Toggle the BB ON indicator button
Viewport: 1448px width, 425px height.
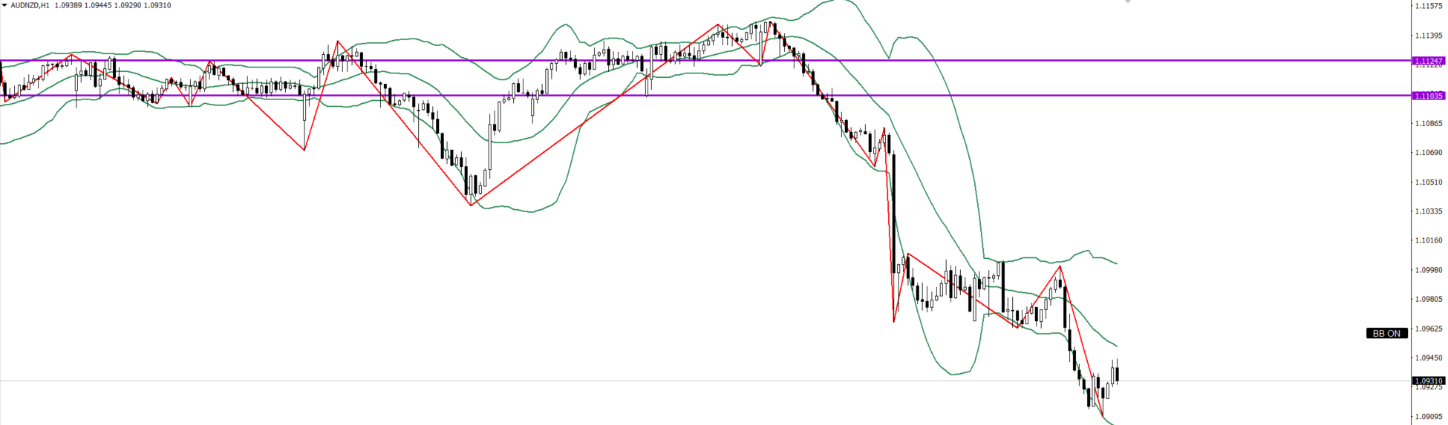[x=1386, y=334]
